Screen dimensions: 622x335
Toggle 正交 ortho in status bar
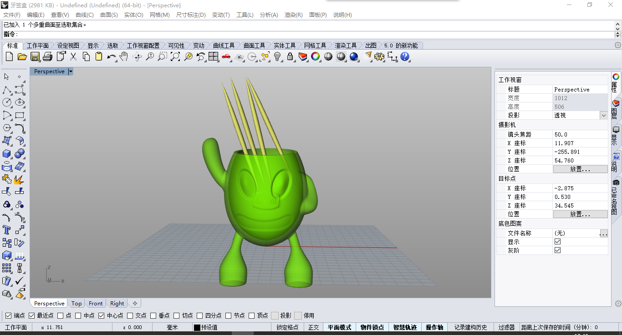[313, 327]
